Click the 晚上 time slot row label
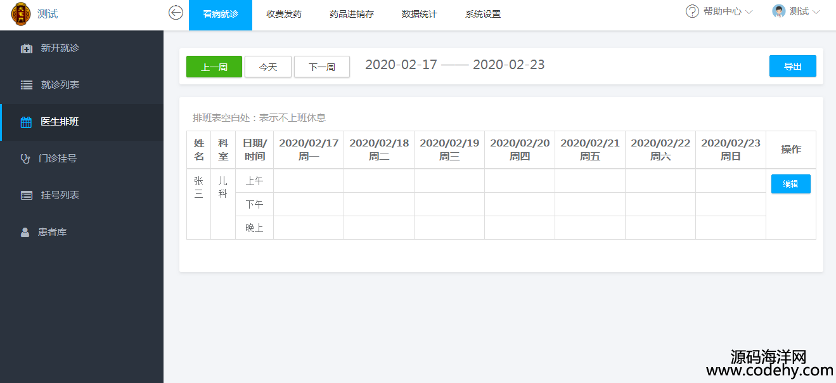The image size is (836, 383). point(255,228)
